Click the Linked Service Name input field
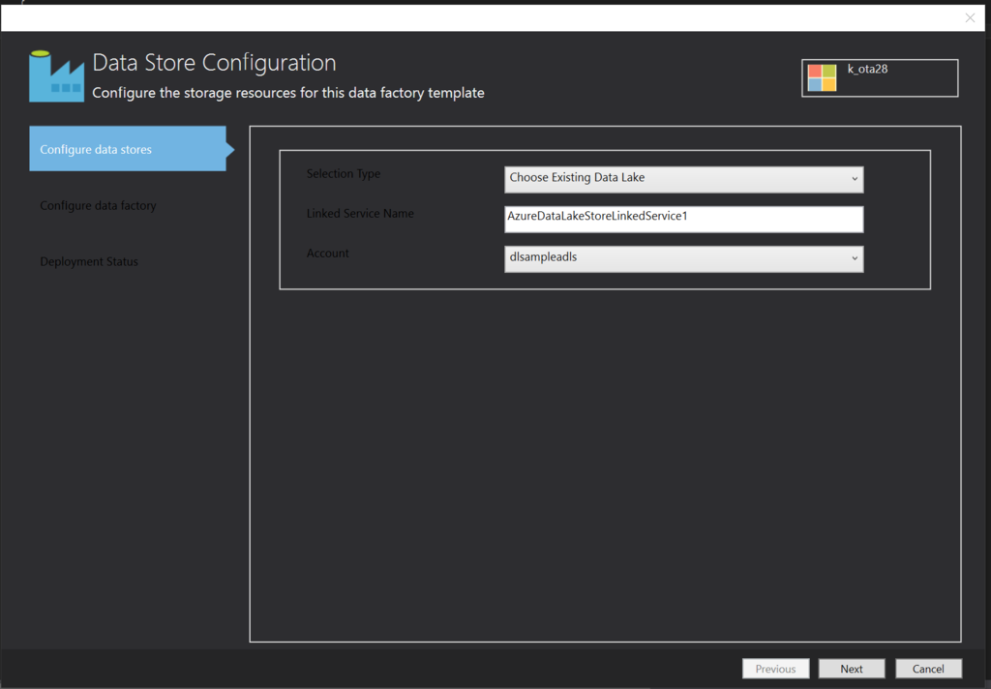Viewport: 991px width, 689px height. [684, 219]
